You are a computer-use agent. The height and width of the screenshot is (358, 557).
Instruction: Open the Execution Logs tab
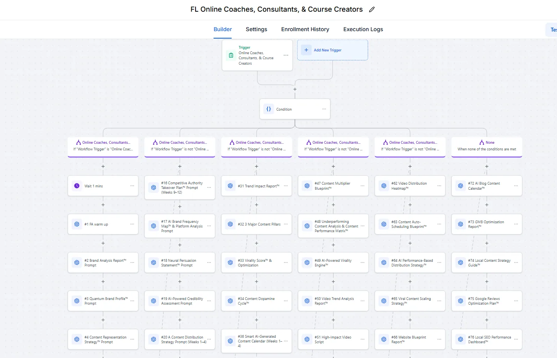point(363,29)
